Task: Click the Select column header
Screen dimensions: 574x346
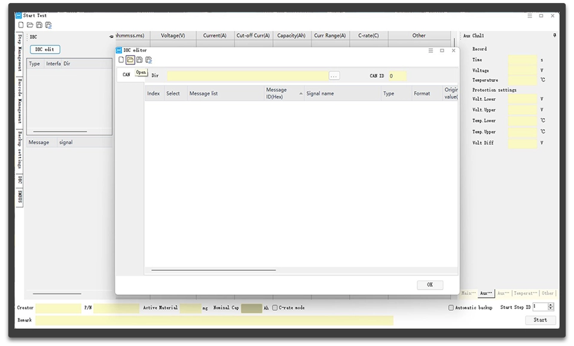Action: point(175,93)
